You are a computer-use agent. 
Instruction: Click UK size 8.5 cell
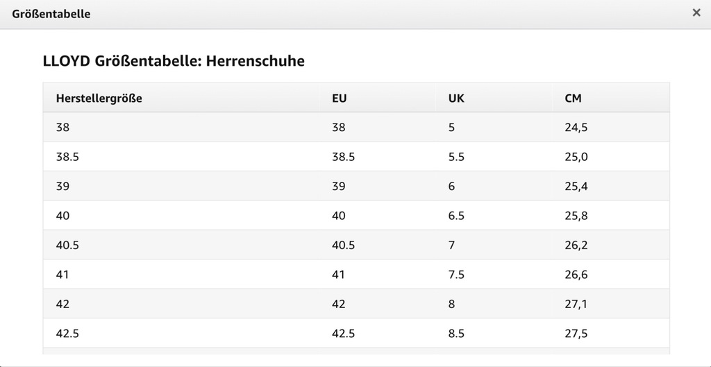click(x=456, y=334)
